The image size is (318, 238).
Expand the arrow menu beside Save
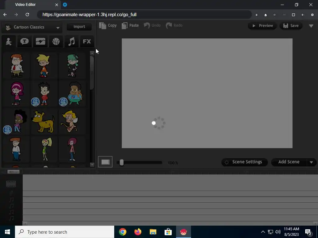tap(311, 26)
